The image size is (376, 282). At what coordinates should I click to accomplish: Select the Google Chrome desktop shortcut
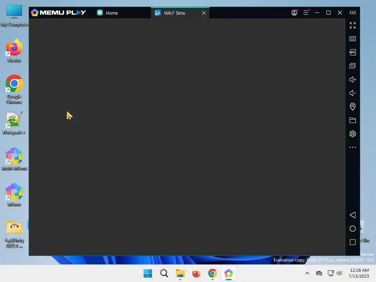click(14, 89)
